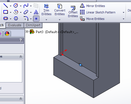Click the Trim Entities tool
This screenshot has height=104, width=131.
[46, 10]
